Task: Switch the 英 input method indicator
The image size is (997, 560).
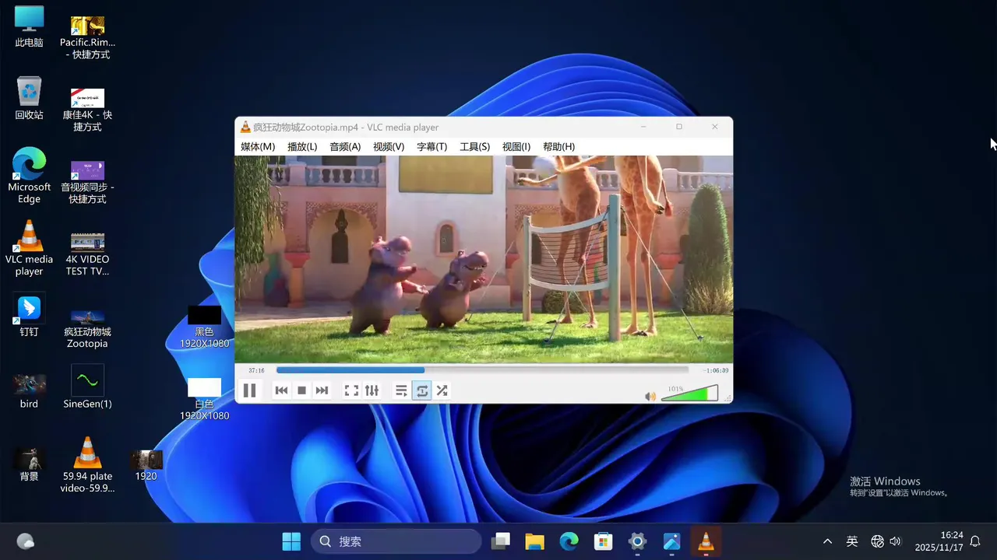Action: pos(852,541)
